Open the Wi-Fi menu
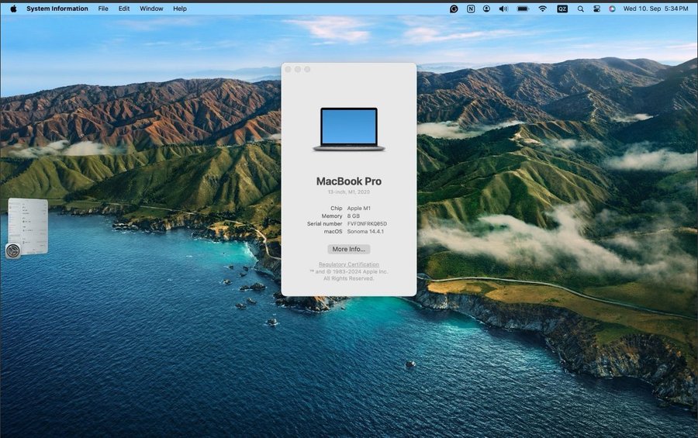 click(543, 9)
